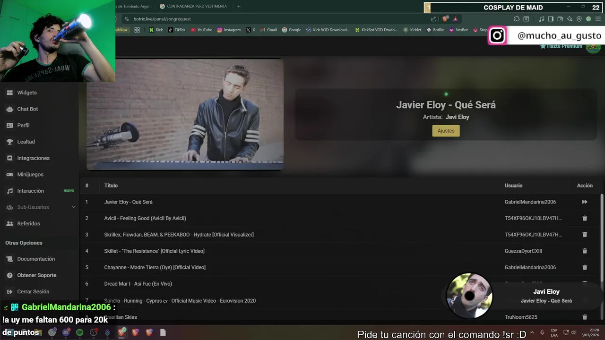The height and width of the screenshot is (340, 605).
Task: Show hidden system tray icons chevron
Action: click(532, 332)
